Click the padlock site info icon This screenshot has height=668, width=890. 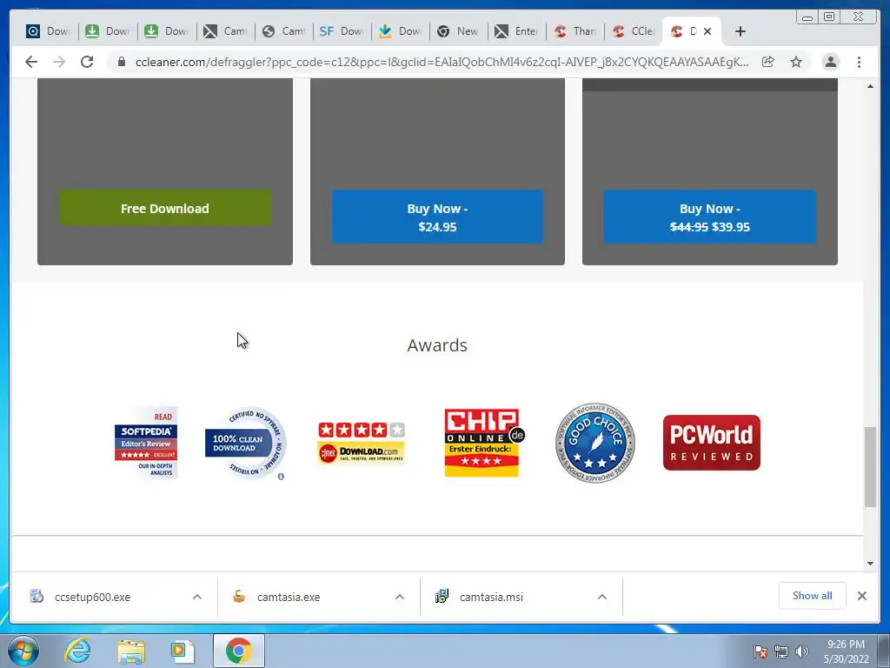(x=121, y=62)
